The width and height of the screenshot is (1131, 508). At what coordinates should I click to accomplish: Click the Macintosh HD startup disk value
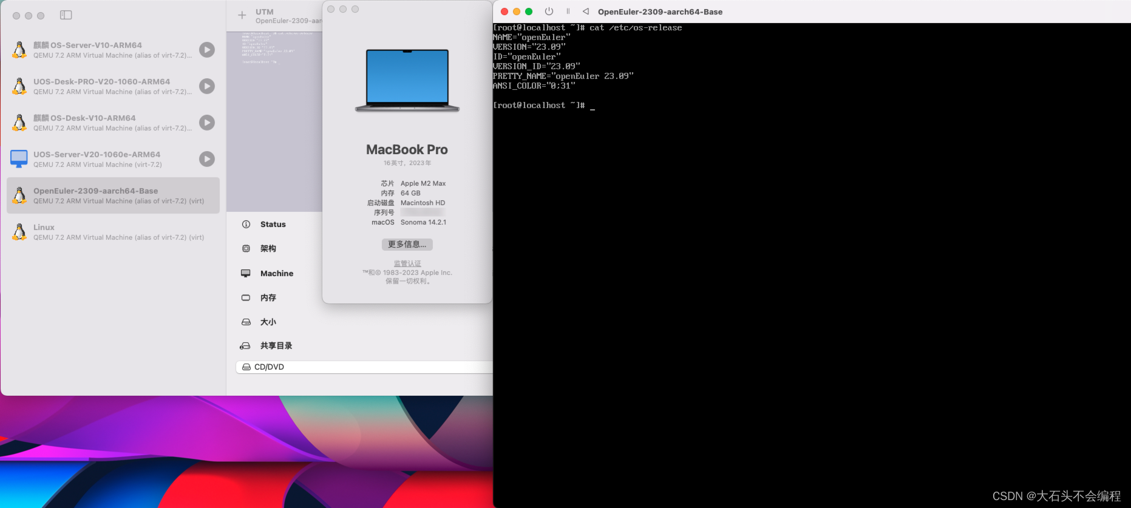coord(423,203)
